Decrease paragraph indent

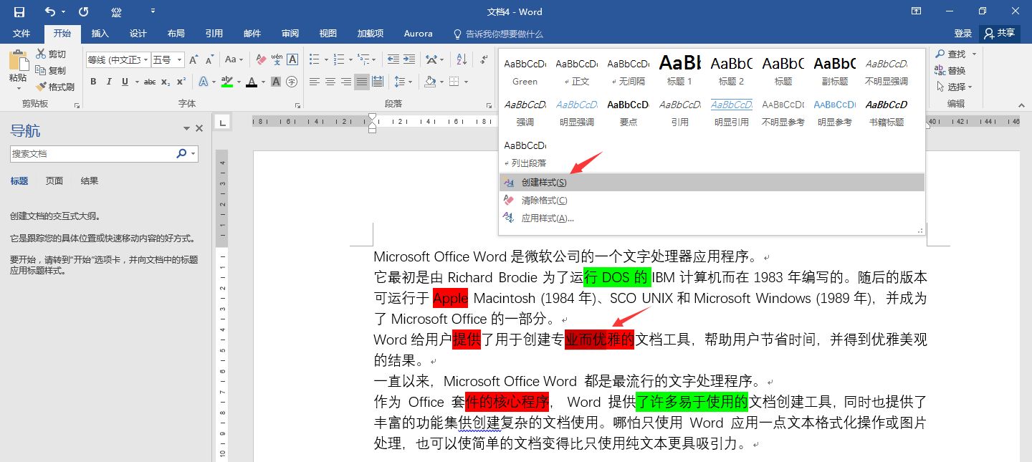coord(392,59)
